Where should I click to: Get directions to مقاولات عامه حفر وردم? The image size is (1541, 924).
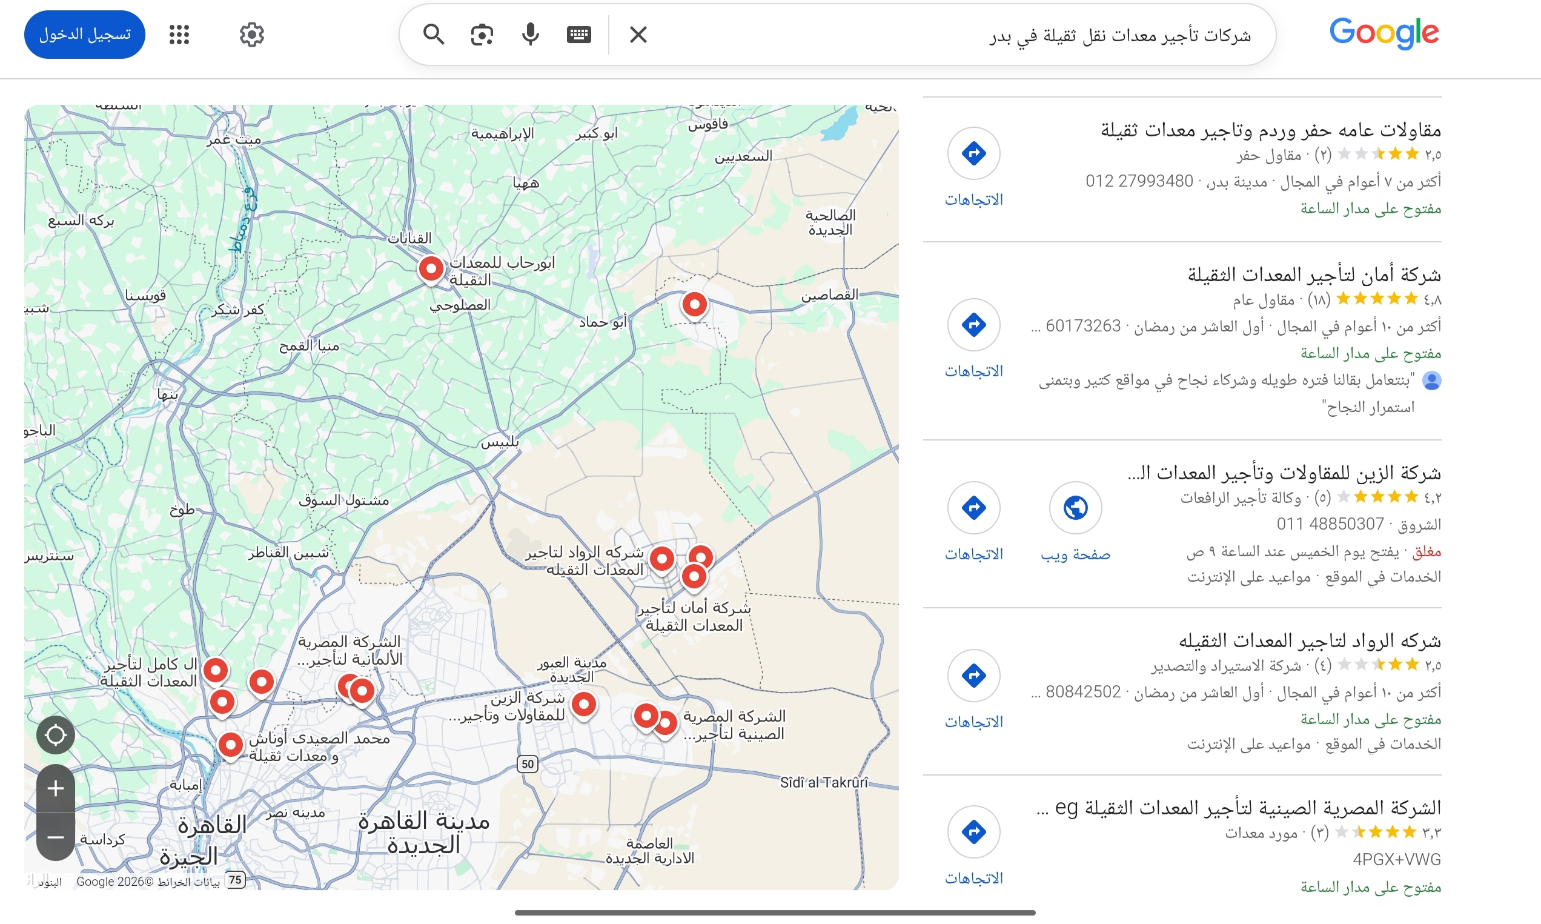(974, 167)
